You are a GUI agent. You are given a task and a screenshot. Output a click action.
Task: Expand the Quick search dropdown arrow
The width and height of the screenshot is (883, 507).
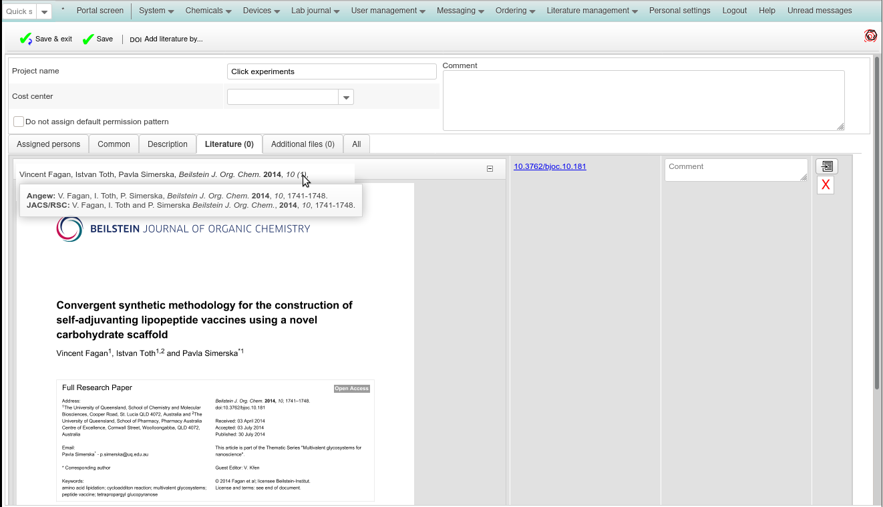coord(43,11)
